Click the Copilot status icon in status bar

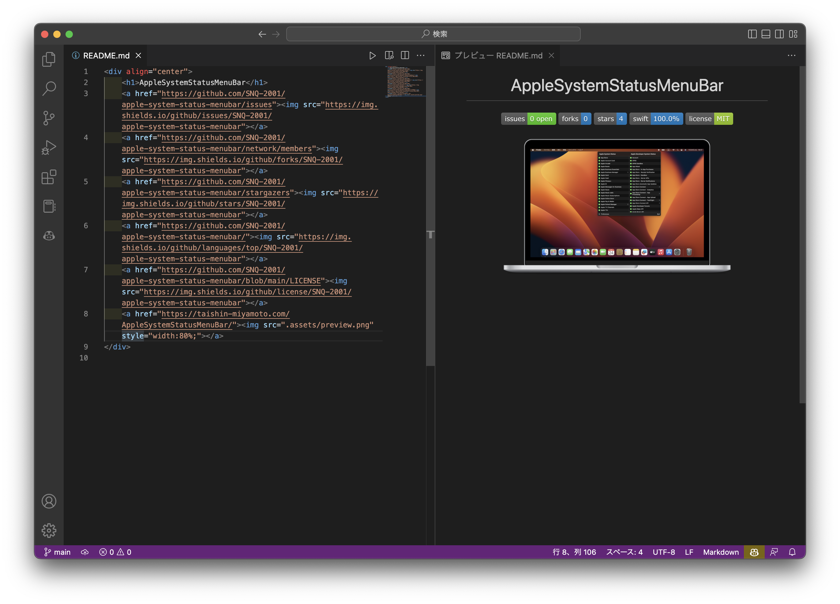point(754,552)
